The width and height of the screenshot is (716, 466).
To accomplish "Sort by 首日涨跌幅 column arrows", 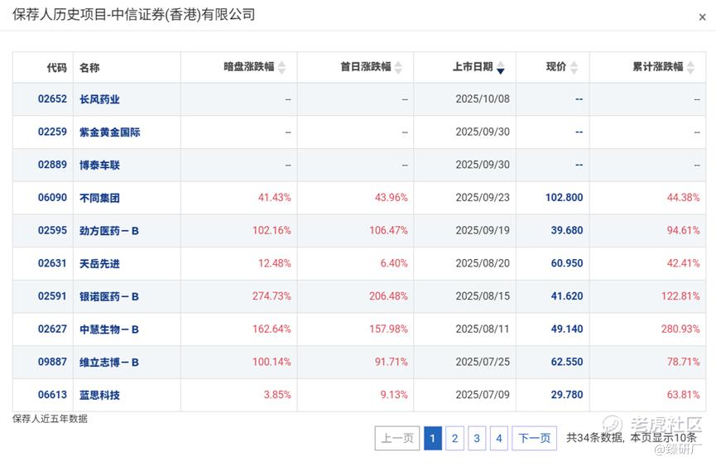I will click(398, 68).
